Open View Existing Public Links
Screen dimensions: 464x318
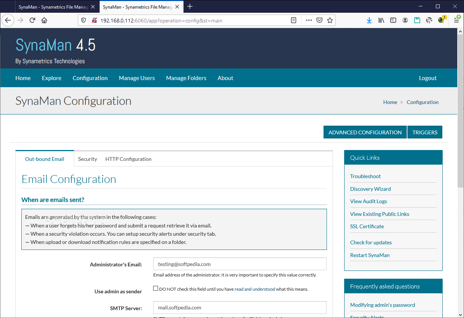pyautogui.click(x=380, y=214)
